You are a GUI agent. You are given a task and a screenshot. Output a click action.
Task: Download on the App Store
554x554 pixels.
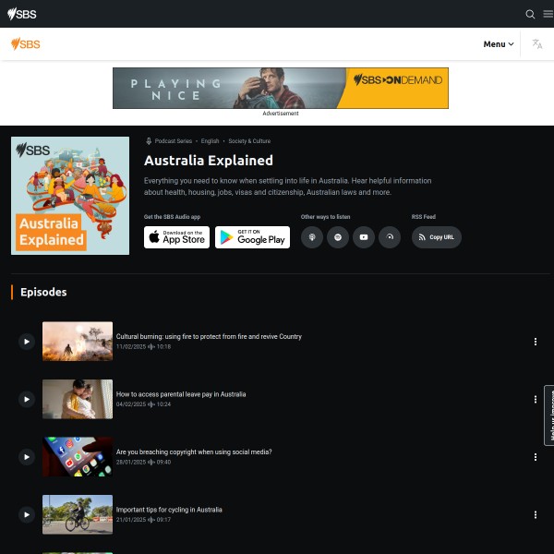click(176, 237)
